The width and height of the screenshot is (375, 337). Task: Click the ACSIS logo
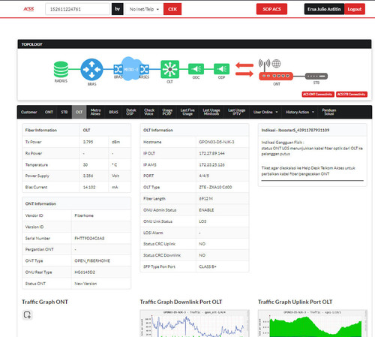(28, 9)
